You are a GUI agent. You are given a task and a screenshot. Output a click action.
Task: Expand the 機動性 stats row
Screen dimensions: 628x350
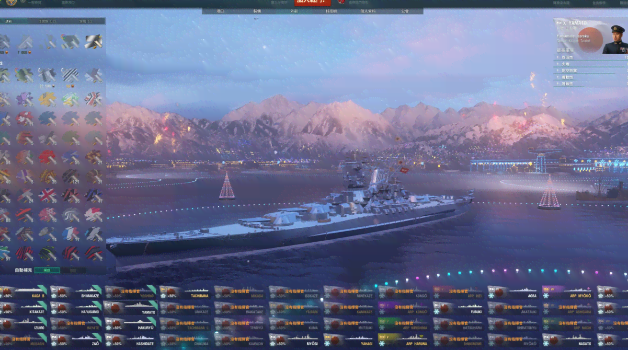[591, 77]
